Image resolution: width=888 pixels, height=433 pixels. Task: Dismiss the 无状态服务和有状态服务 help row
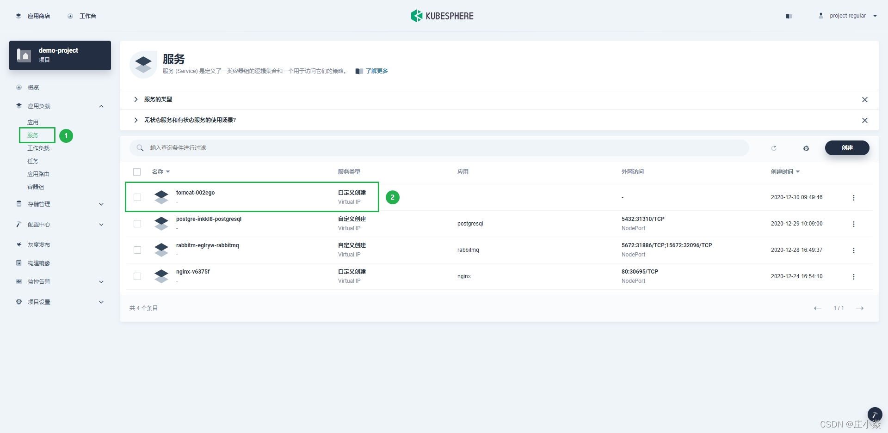(x=865, y=120)
